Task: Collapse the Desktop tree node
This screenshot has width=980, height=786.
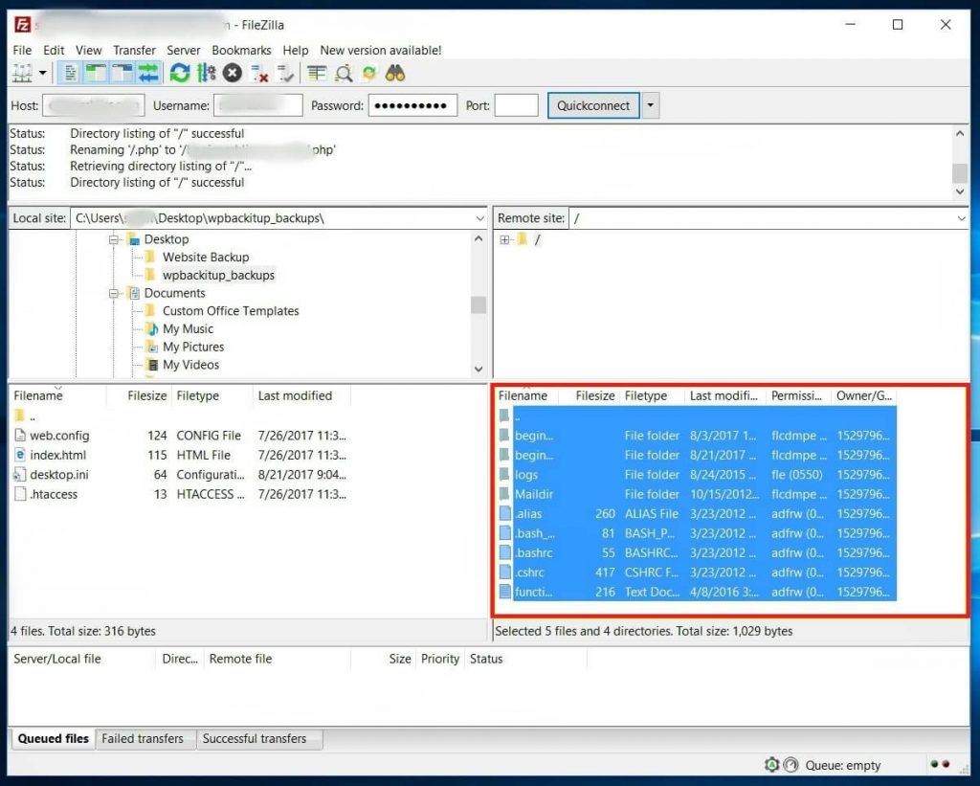Action: 114,239
